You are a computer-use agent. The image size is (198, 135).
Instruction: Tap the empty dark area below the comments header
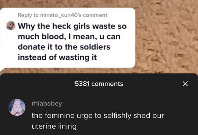pos(99,94)
